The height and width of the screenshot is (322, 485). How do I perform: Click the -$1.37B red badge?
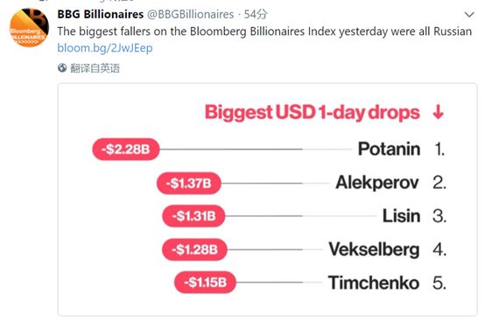click(189, 183)
